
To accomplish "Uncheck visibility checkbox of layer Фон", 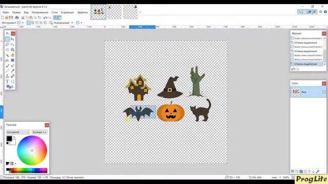I will 324,92.
